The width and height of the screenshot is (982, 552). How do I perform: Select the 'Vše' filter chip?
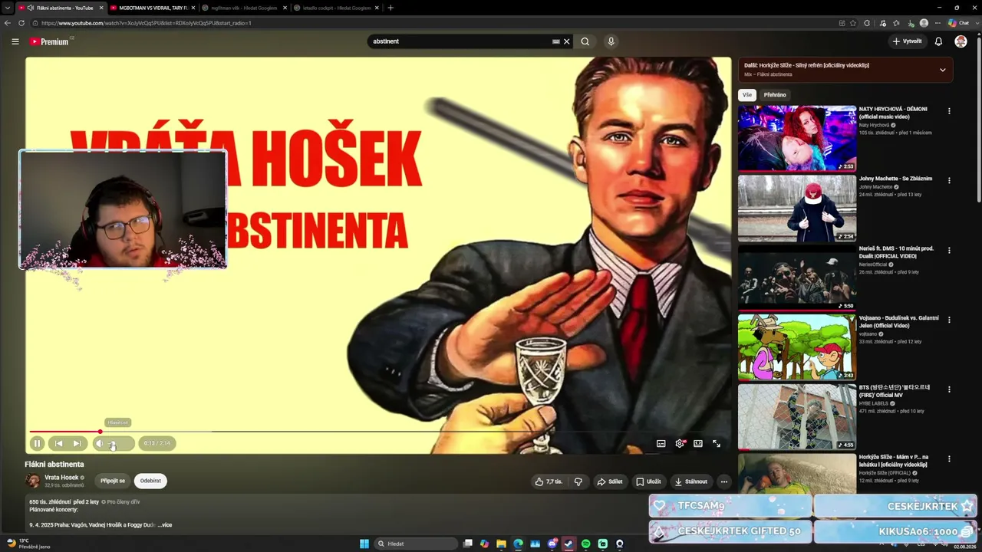[x=747, y=95]
